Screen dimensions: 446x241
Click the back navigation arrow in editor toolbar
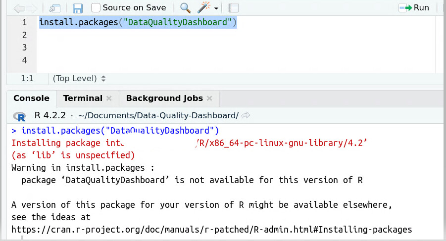coord(18,8)
